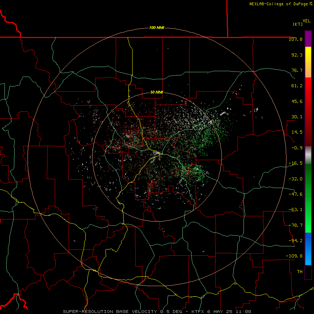The width and height of the screenshot is (314, 314).
Task: Click the blue segment of the color bar
Action: [308, 249]
